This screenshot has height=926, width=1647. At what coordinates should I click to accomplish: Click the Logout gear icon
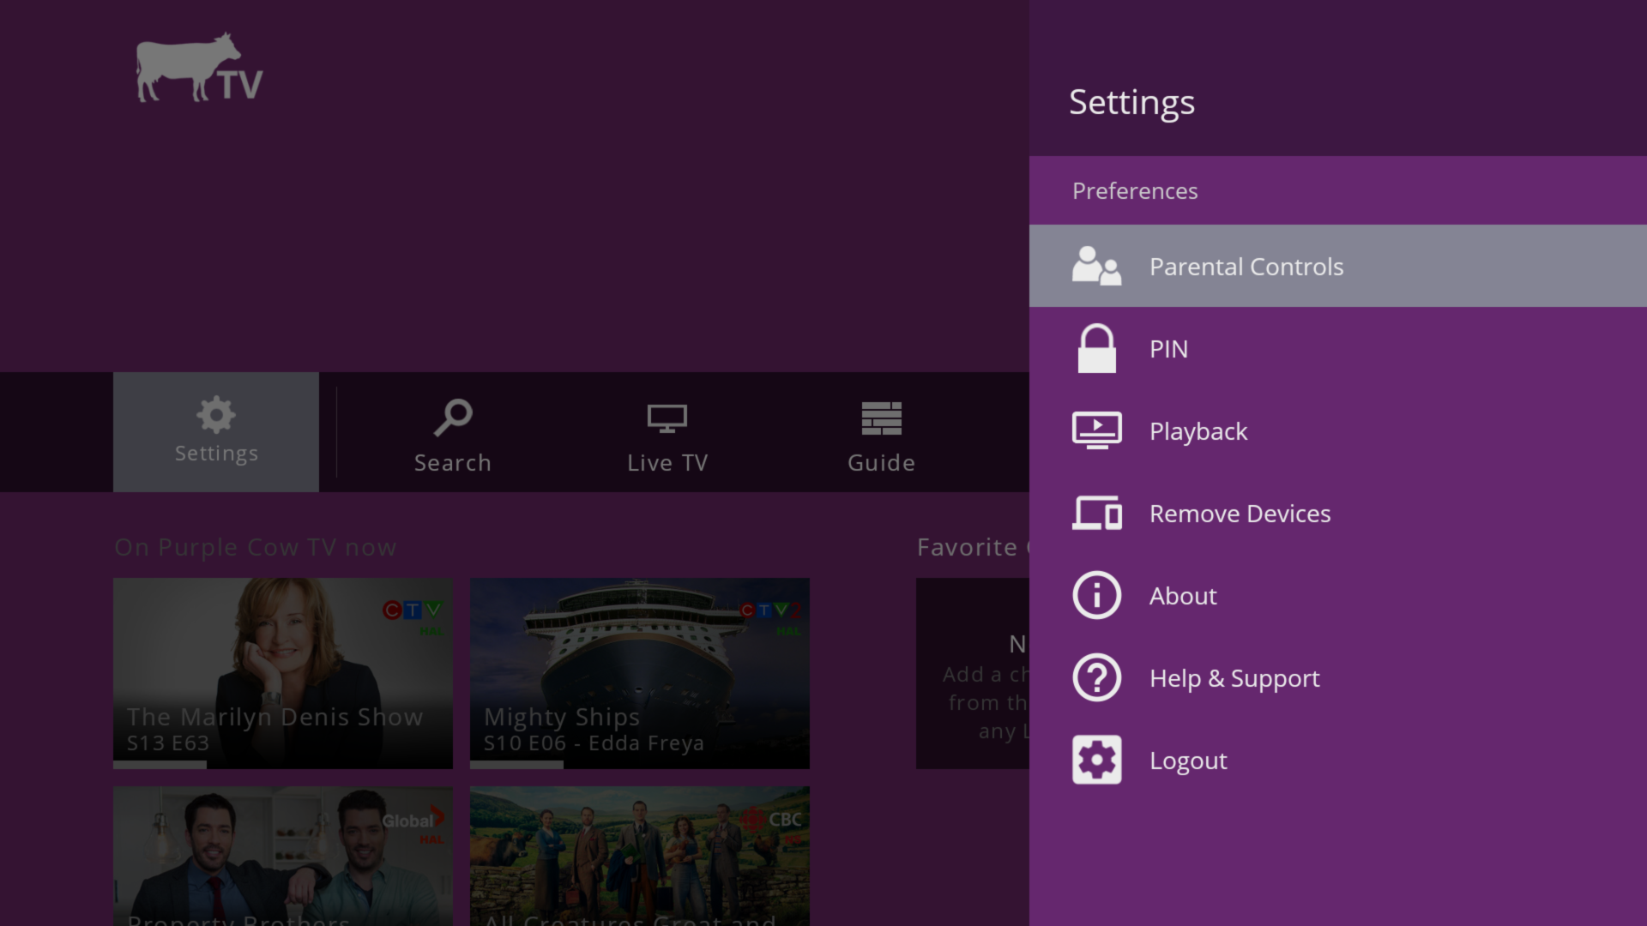tap(1096, 760)
